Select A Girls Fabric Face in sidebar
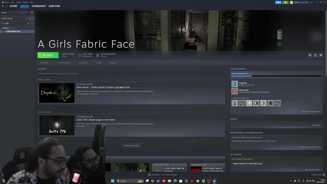The width and height of the screenshot is (327, 184). (17, 31)
